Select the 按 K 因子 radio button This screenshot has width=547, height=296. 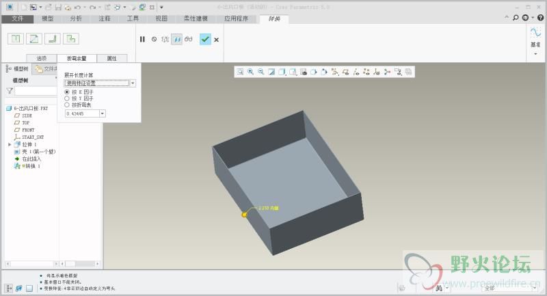click(67, 92)
